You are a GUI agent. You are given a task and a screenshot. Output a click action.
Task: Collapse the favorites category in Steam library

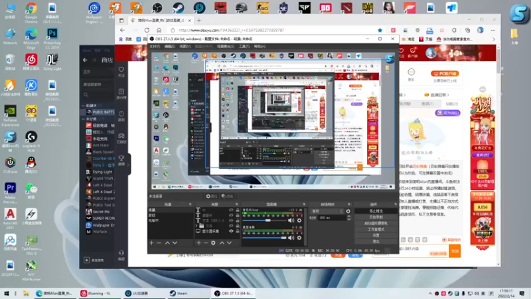pos(84,106)
